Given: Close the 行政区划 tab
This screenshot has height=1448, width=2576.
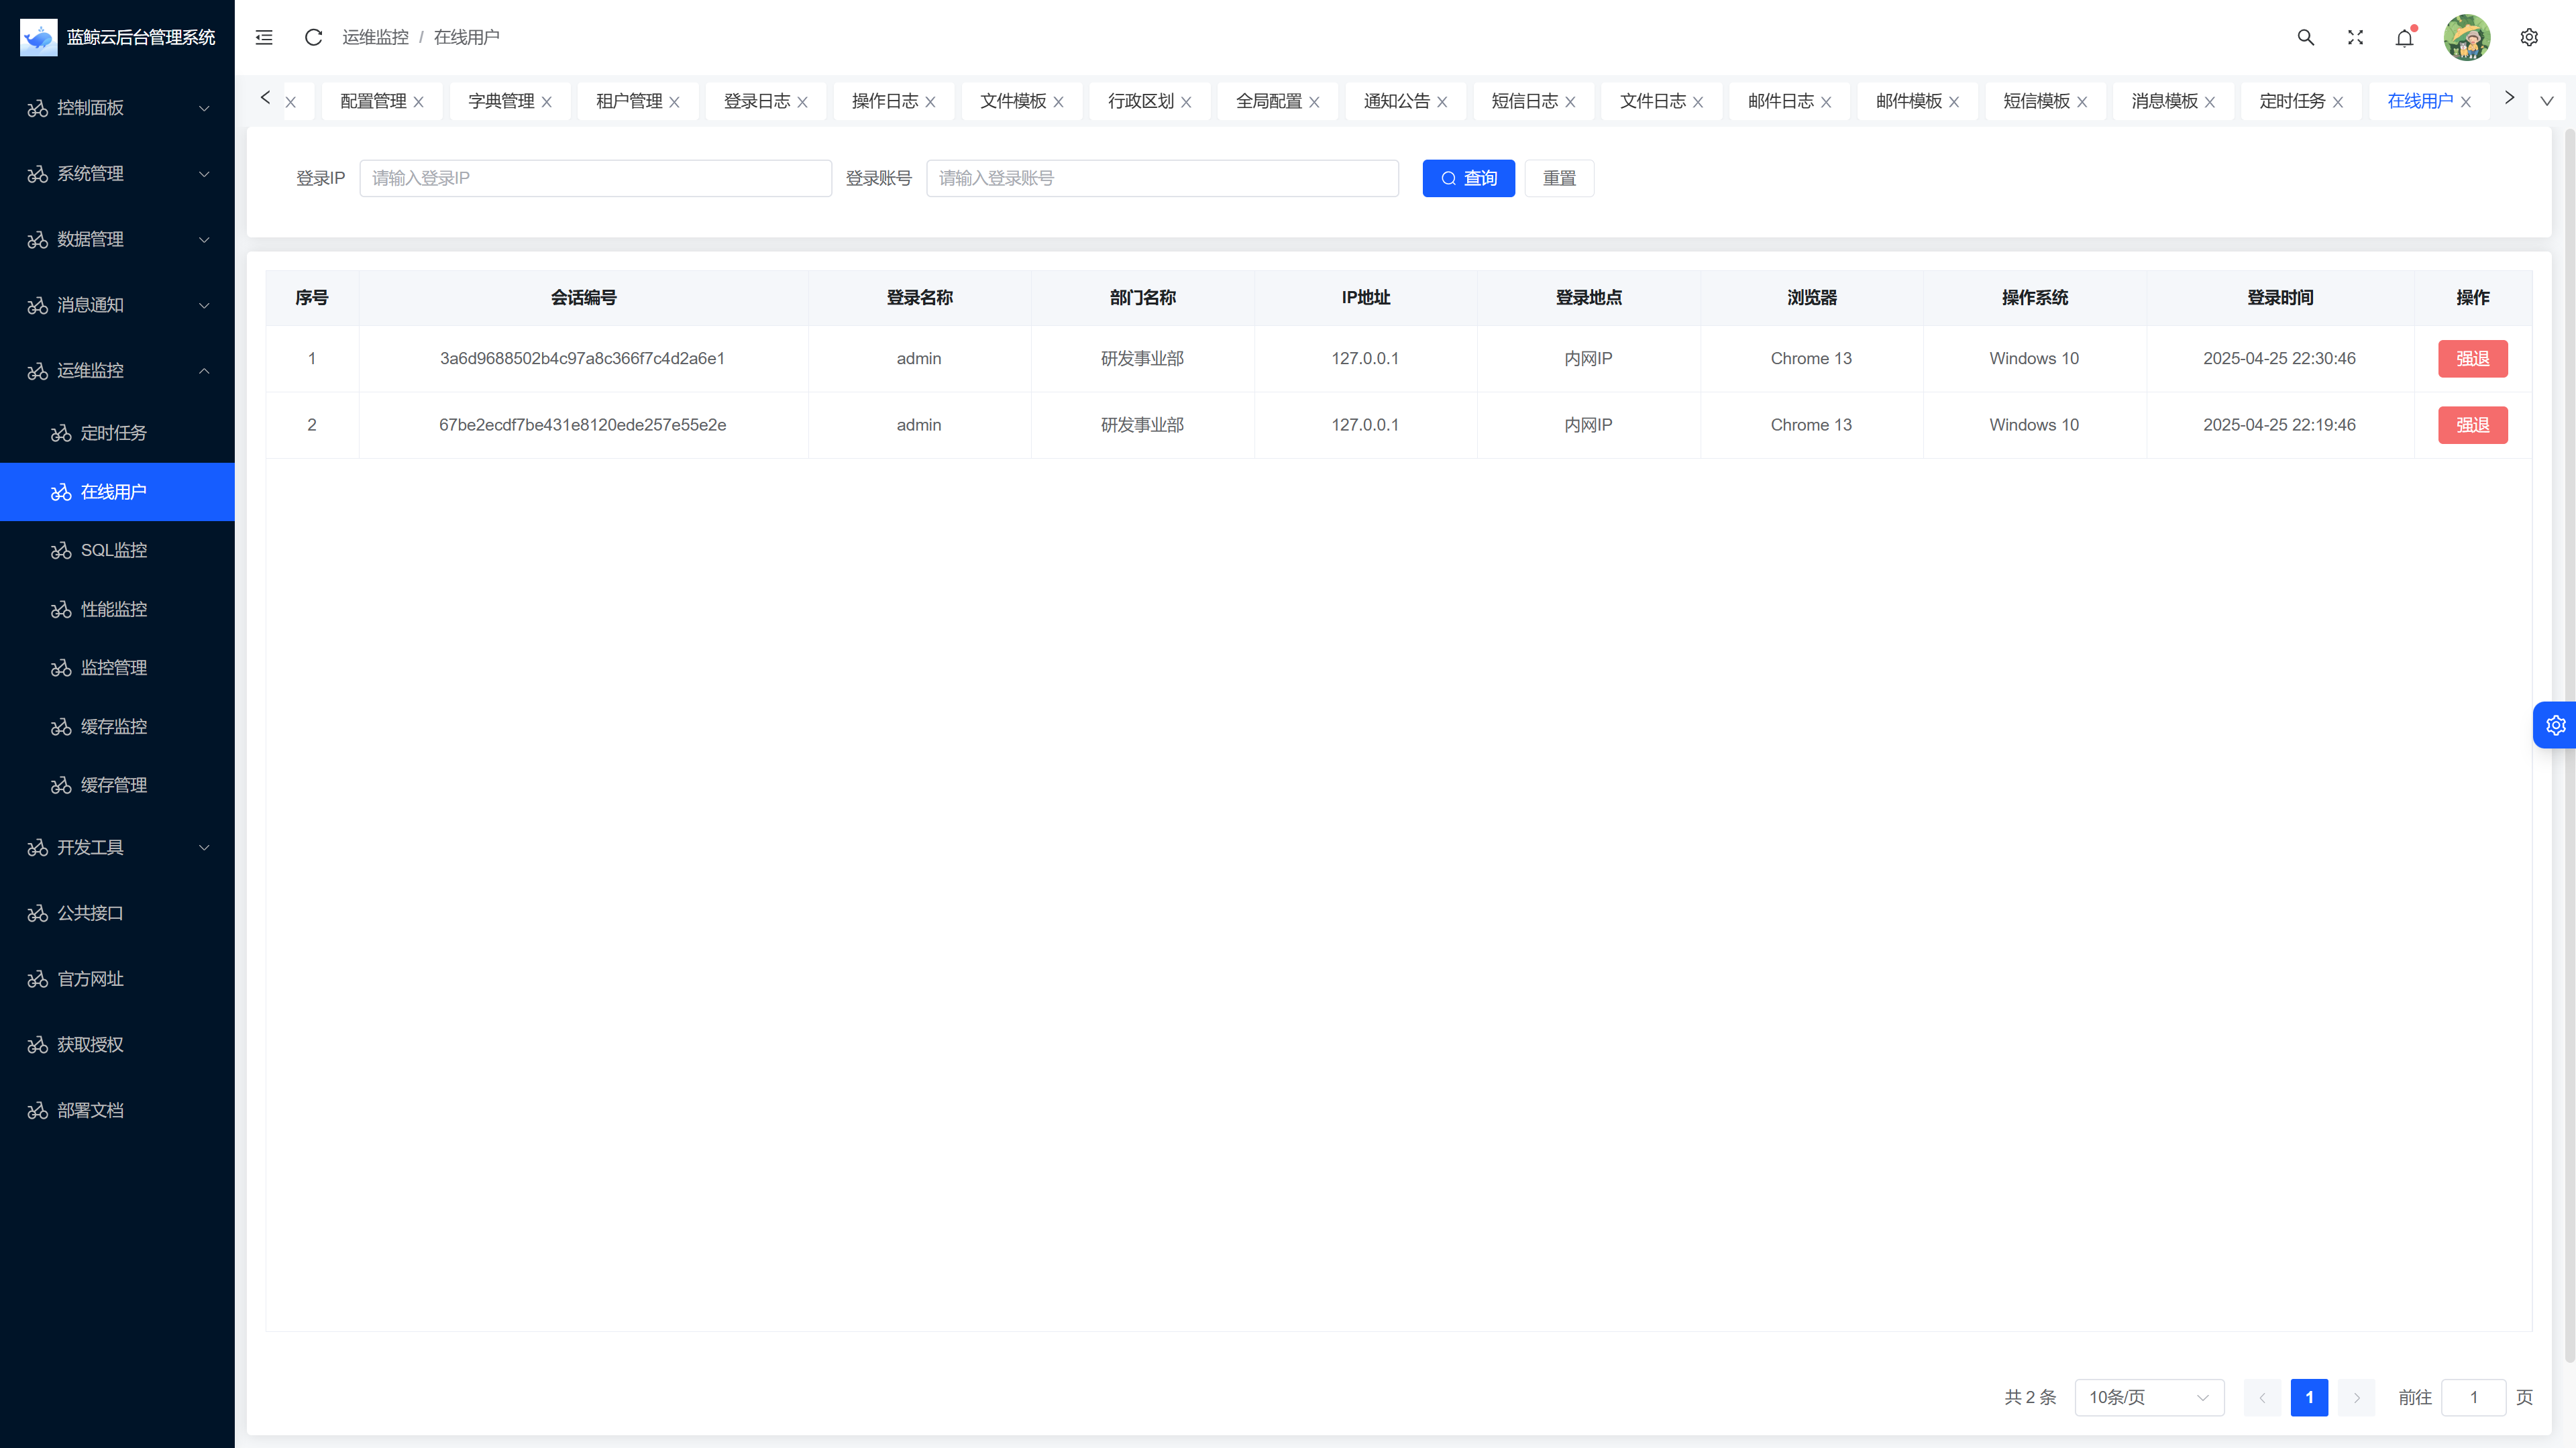Looking at the screenshot, I should (x=1187, y=102).
